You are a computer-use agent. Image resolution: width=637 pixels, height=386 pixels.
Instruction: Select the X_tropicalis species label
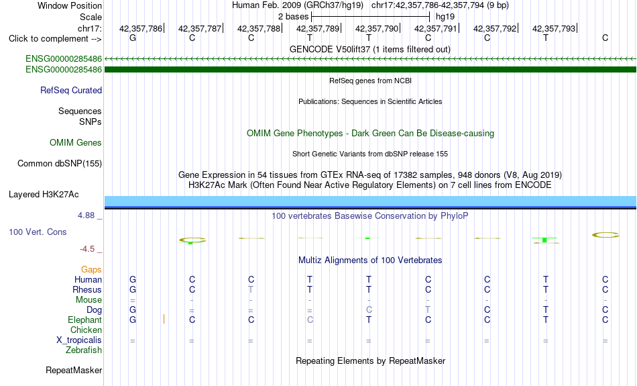(x=79, y=340)
